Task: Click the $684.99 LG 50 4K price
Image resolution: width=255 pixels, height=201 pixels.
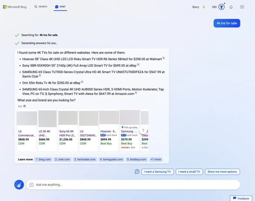Action: [44, 139]
